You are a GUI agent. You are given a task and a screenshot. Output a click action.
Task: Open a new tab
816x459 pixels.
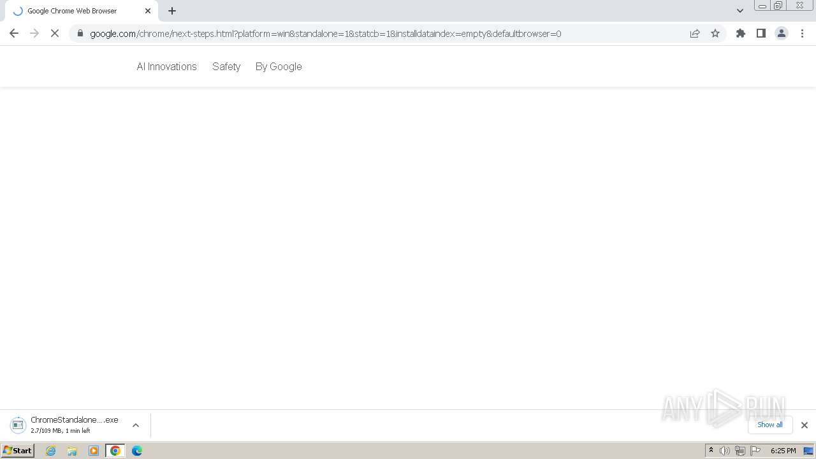pos(172,11)
